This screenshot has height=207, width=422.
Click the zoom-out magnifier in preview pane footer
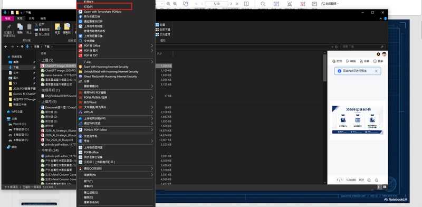coord(377,180)
